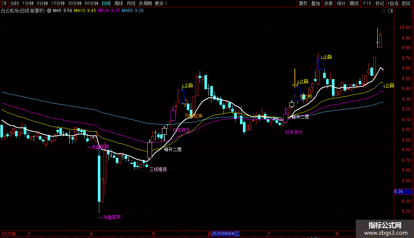This screenshot has width=414, height=238.
Task: Click the 叠加 overlay button
Action: coord(315,3)
